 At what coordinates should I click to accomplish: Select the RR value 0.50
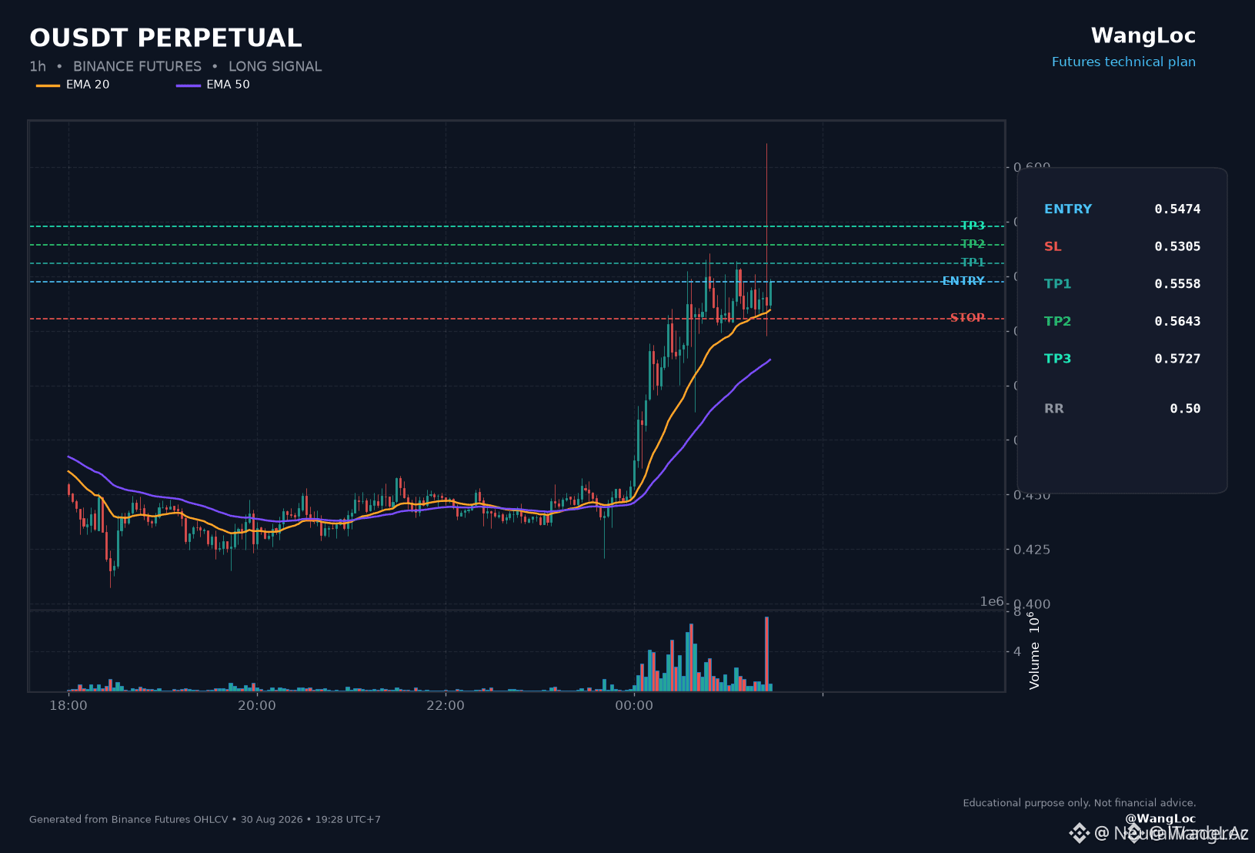tap(1185, 409)
